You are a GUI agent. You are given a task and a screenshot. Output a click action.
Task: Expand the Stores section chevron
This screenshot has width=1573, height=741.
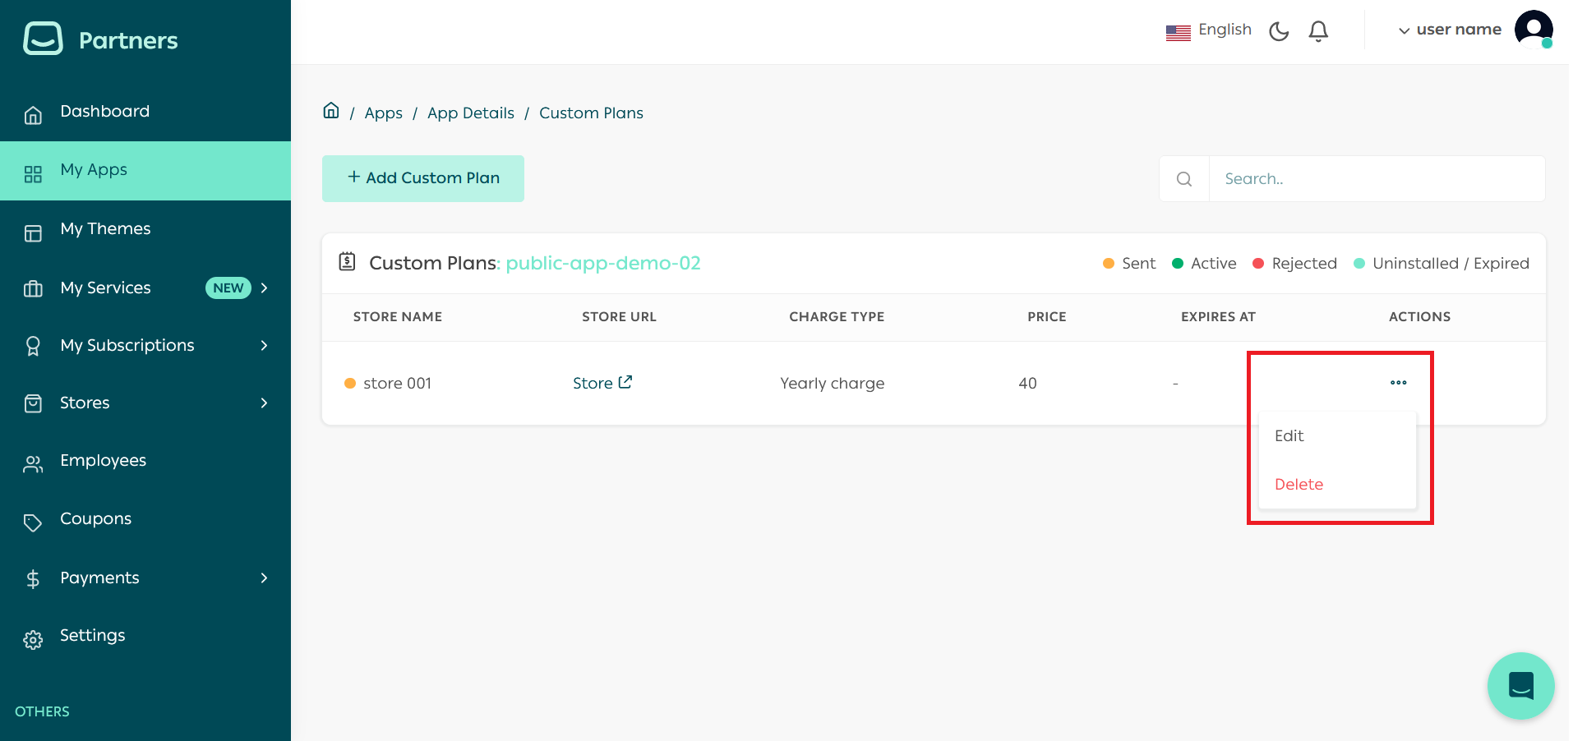pyautogui.click(x=263, y=403)
